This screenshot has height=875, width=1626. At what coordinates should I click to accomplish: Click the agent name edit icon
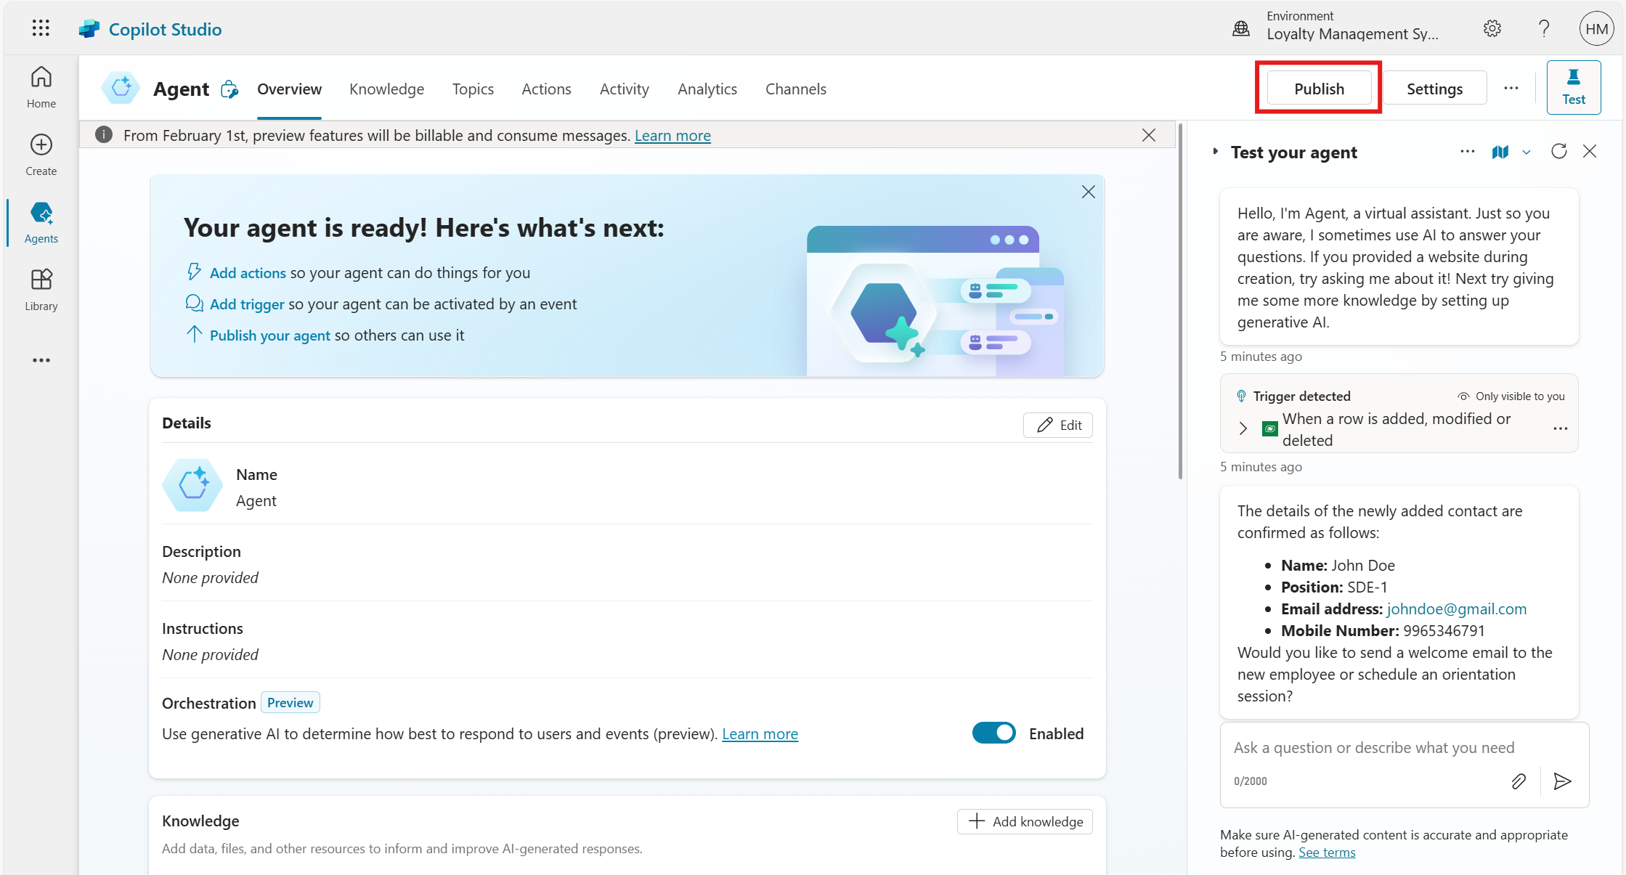[x=229, y=89]
